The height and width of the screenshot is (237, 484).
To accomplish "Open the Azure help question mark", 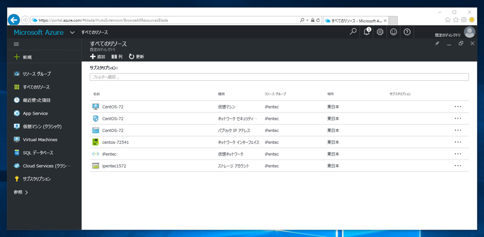I will pos(407,32).
